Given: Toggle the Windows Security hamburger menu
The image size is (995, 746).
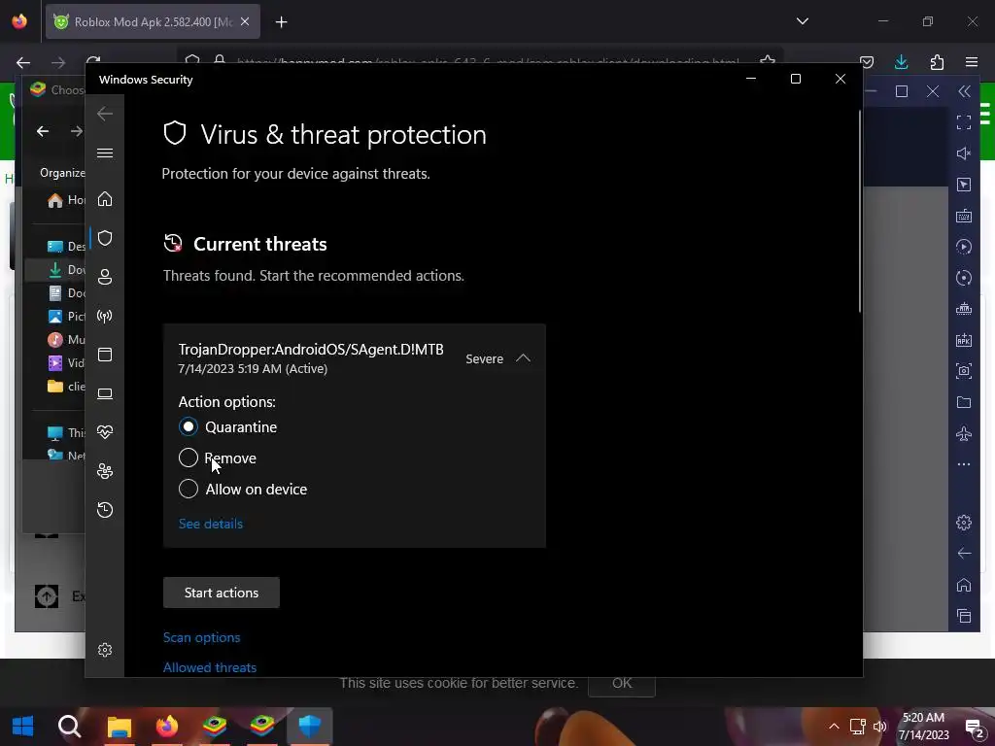Looking at the screenshot, I should tap(105, 153).
